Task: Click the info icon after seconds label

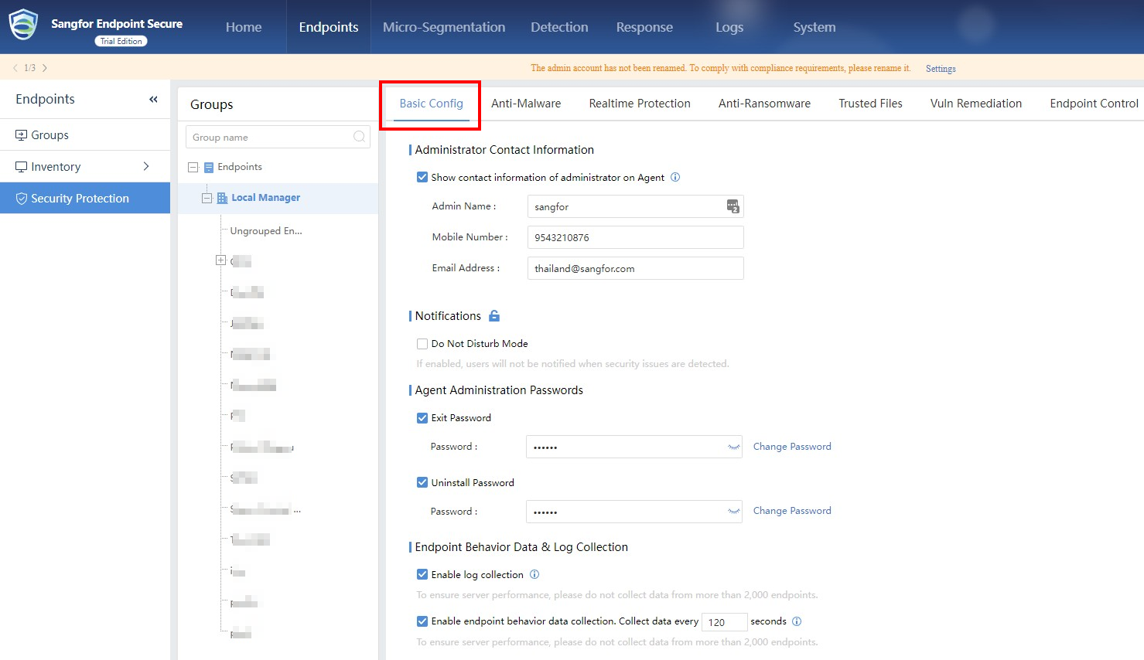Action: coord(797,621)
